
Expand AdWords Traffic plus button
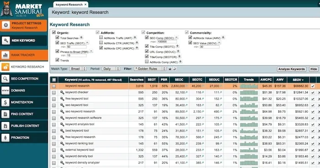click(x=135, y=37)
